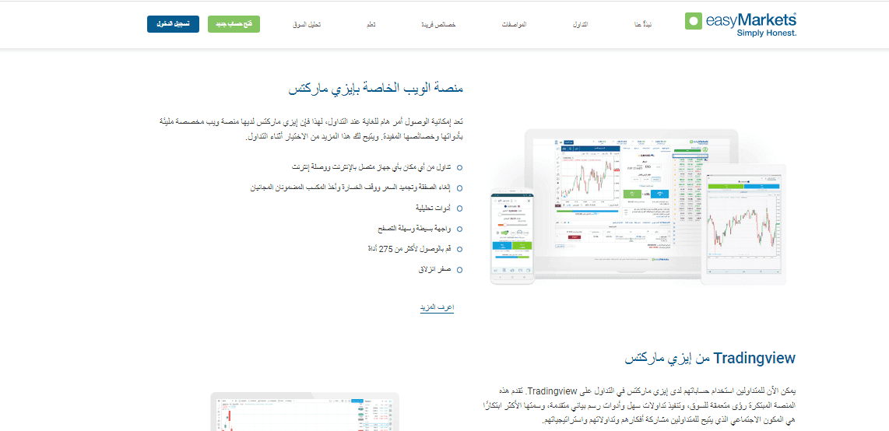Click the tablet chart mockup image
This screenshot has height=431, width=889.
point(744,224)
